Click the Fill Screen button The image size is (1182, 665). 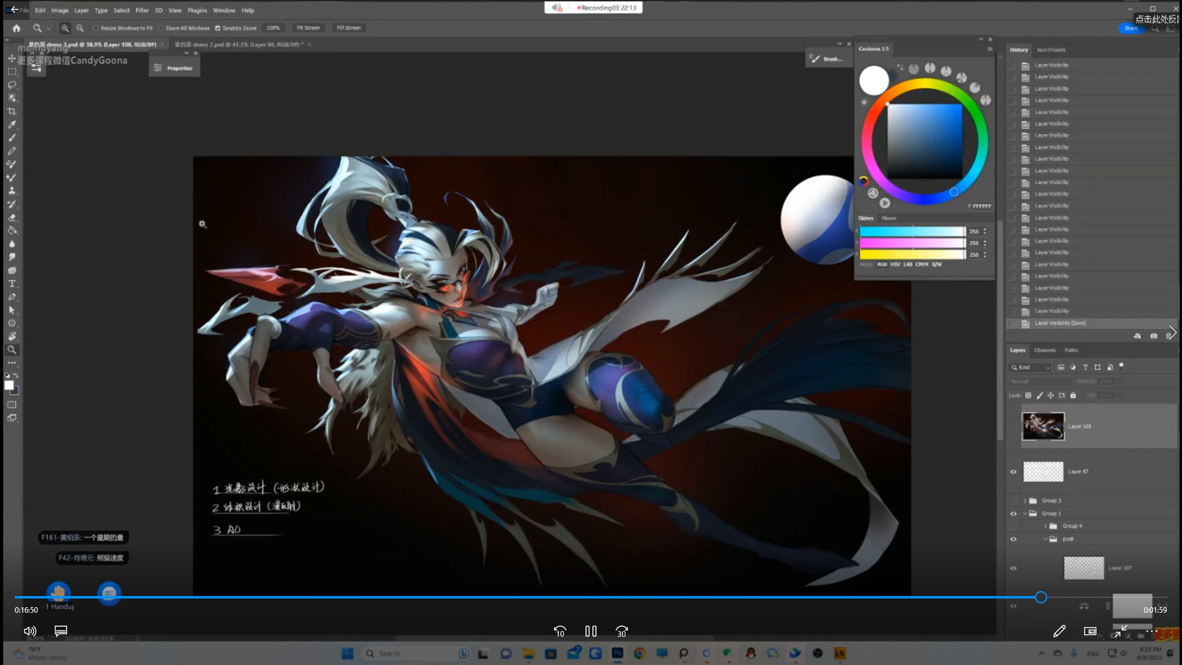[x=348, y=28]
